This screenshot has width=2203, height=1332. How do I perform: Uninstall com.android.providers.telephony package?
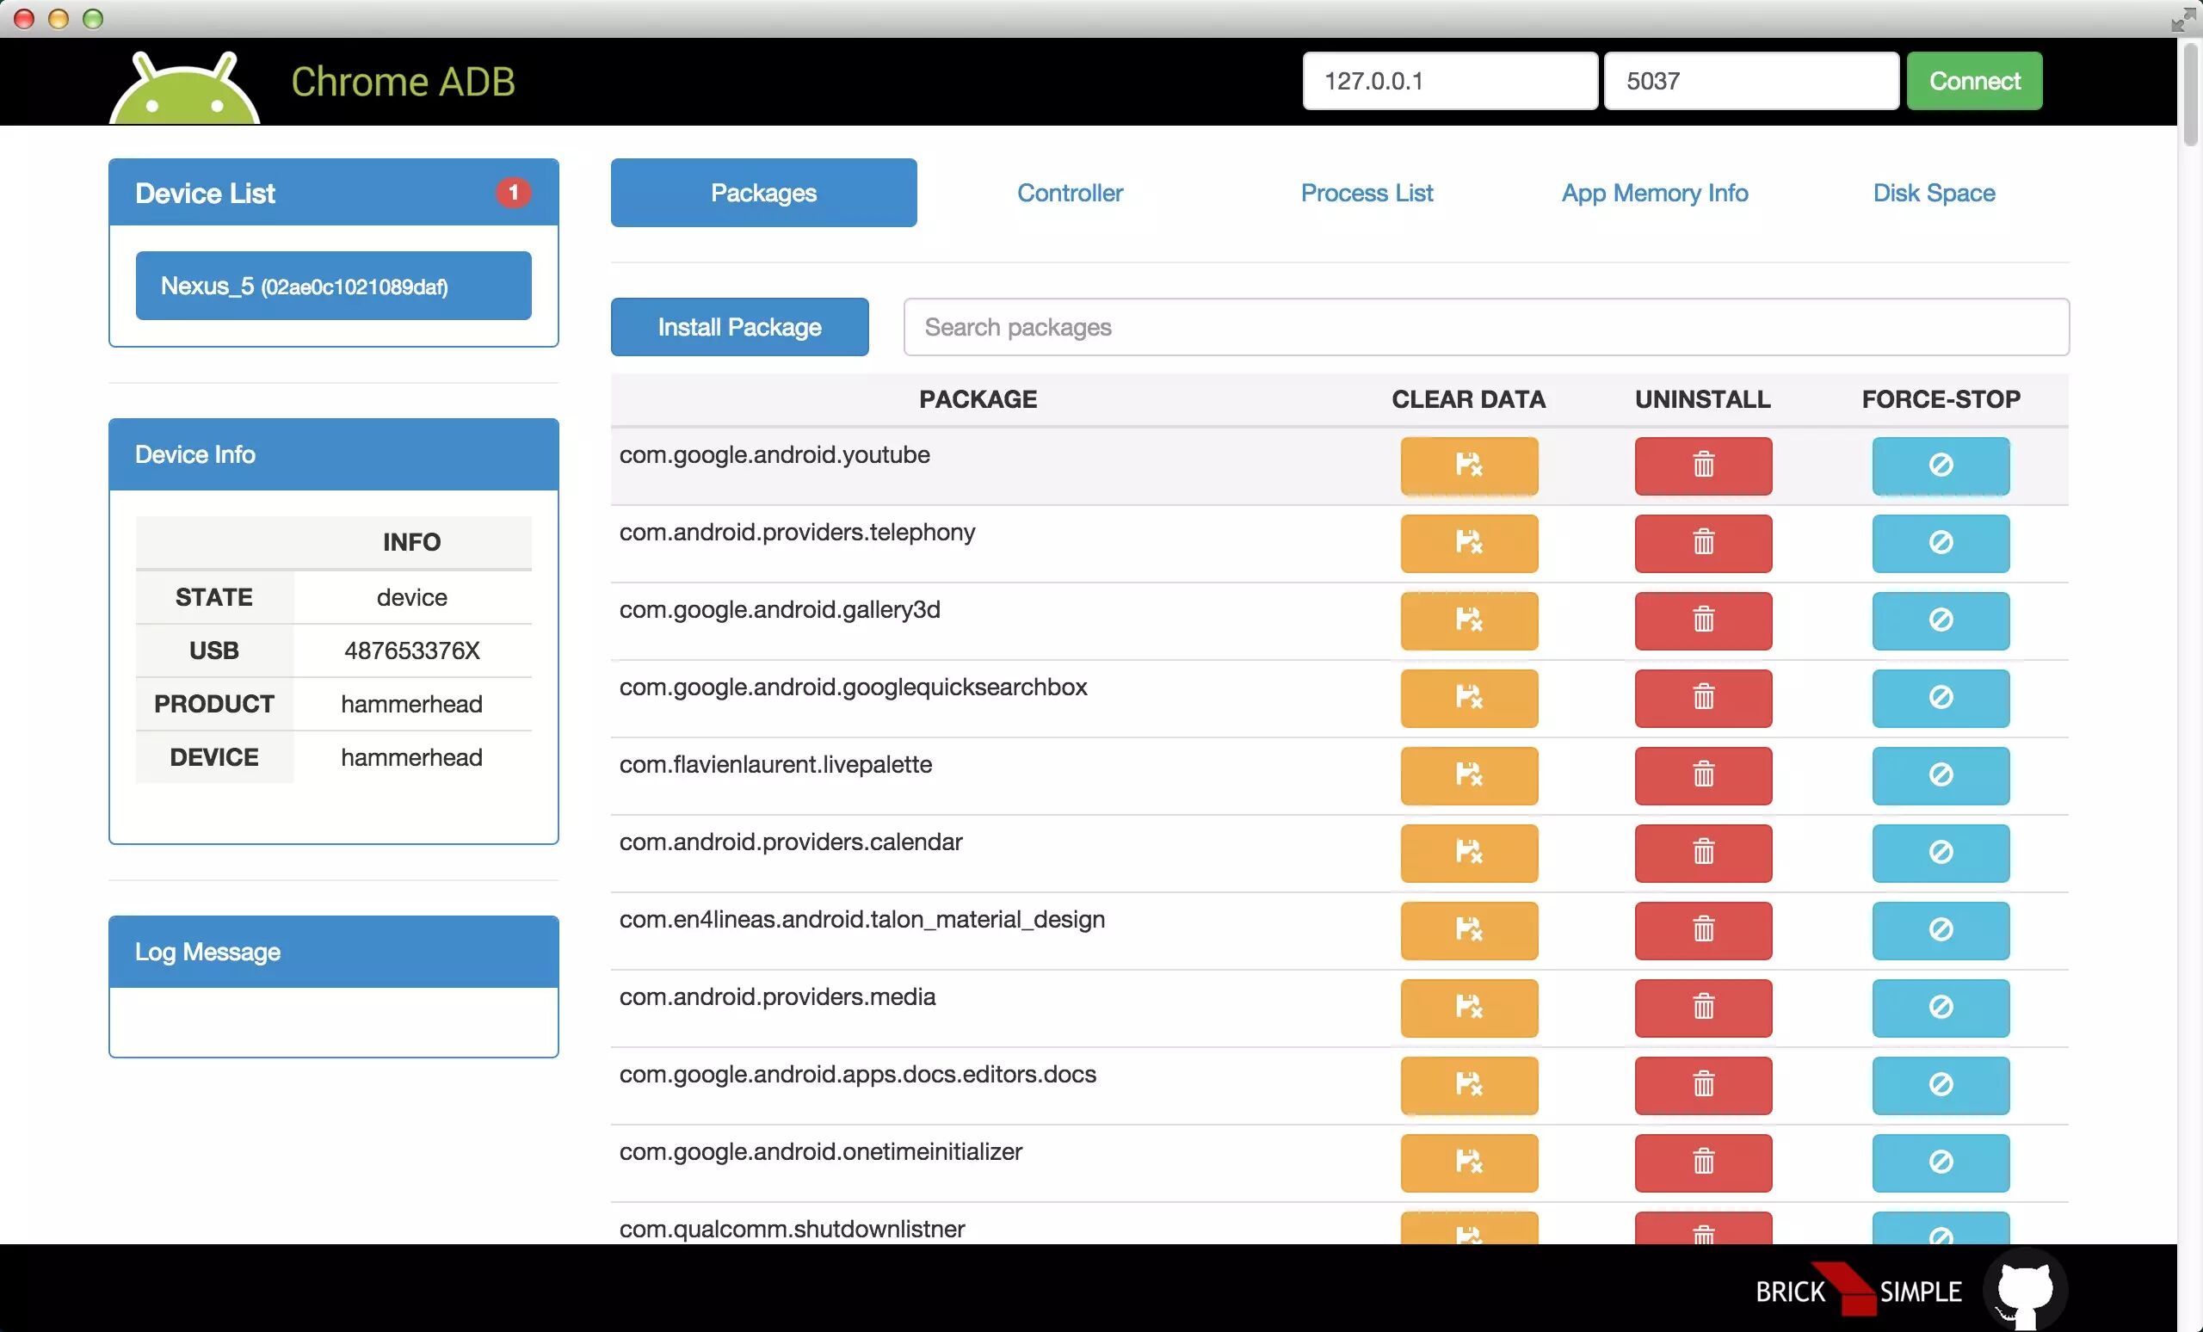1702,543
